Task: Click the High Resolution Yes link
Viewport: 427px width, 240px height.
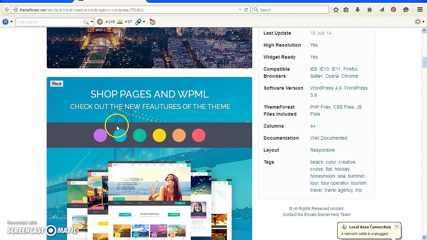Action: [314, 45]
